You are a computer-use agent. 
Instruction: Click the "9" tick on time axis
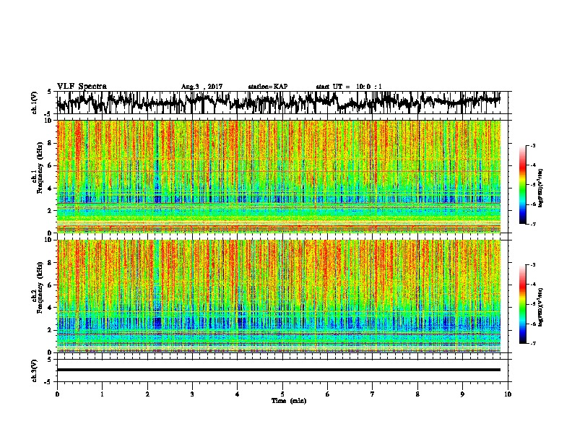point(462,394)
